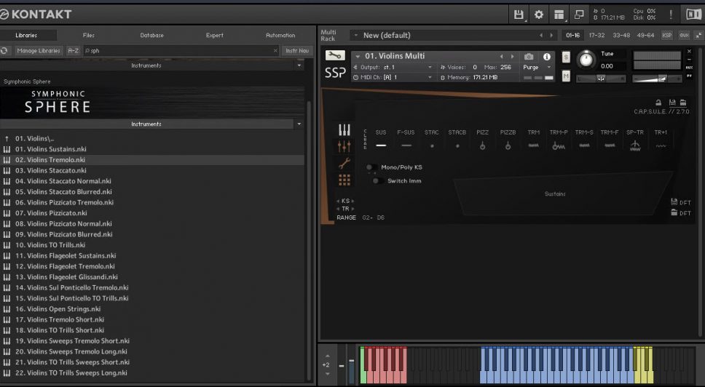705x387 pixels.
Task: Select the STAC articulation slot
Action: 432,139
